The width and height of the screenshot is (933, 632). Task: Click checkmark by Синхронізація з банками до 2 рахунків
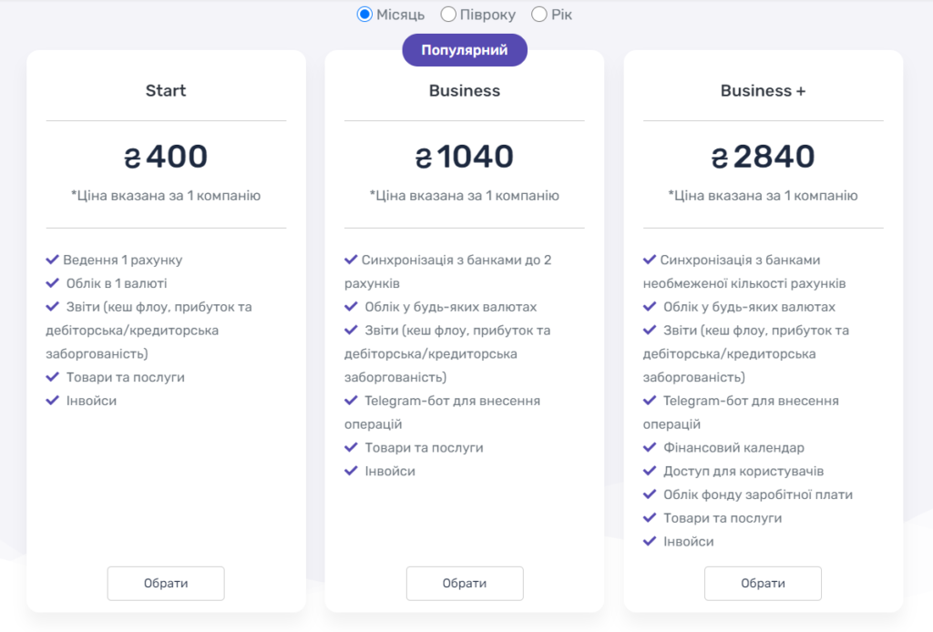[351, 260]
